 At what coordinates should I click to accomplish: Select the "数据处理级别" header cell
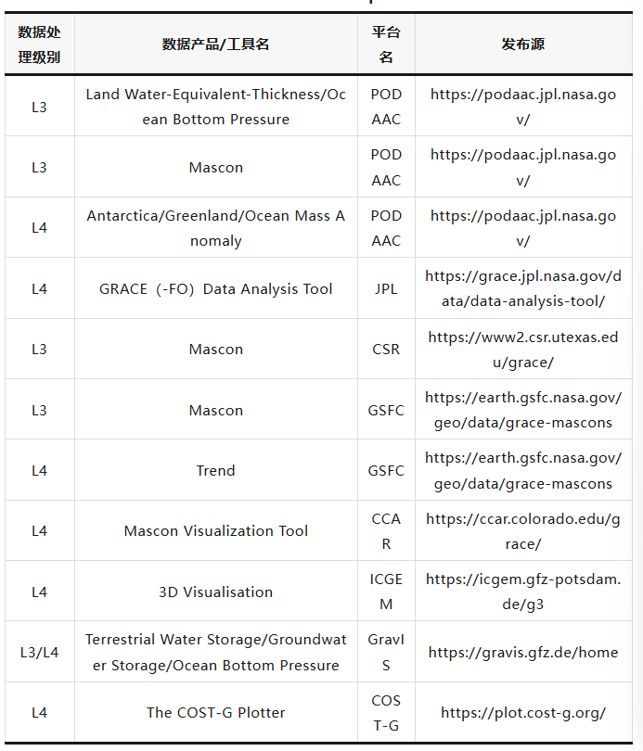point(39,45)
